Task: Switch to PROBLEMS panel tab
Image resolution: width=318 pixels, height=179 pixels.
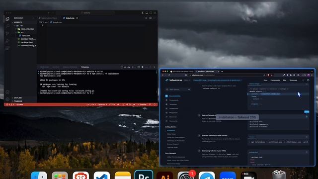Action: pyautogui.click(x=44, y=67)
